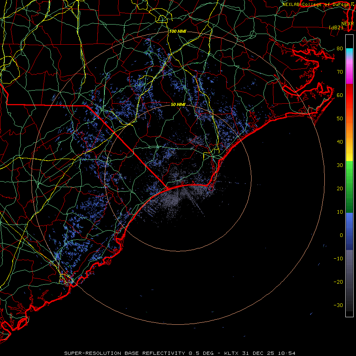Click the "100 NMI" range ring label

[x=178, y=31]
